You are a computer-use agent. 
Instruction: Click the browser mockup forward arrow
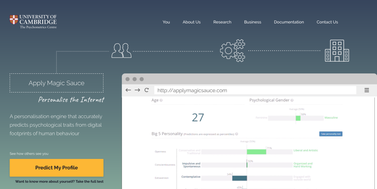click(x=137, y=90)
